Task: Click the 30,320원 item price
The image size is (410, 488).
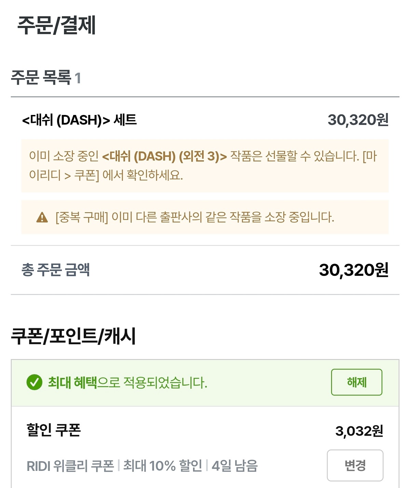Action: pyautogui.click(x=358, y=120)
